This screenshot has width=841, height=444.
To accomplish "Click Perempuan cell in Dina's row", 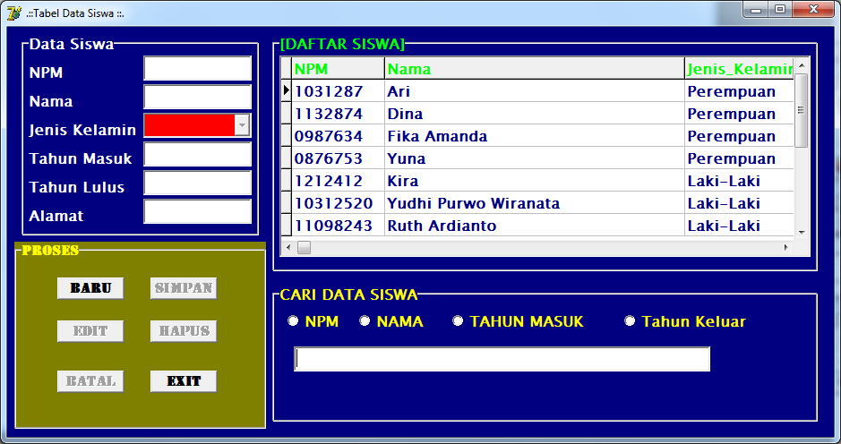I will point(739,114).
